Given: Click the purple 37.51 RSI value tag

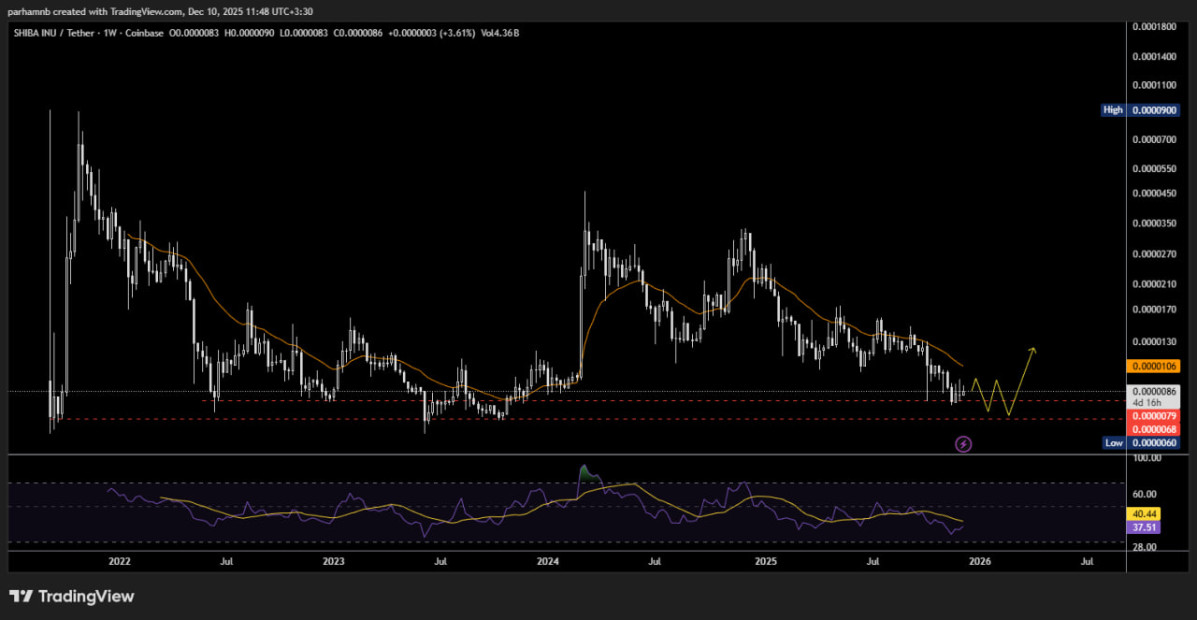Looking at the screenshot, I should point(1145,527).
